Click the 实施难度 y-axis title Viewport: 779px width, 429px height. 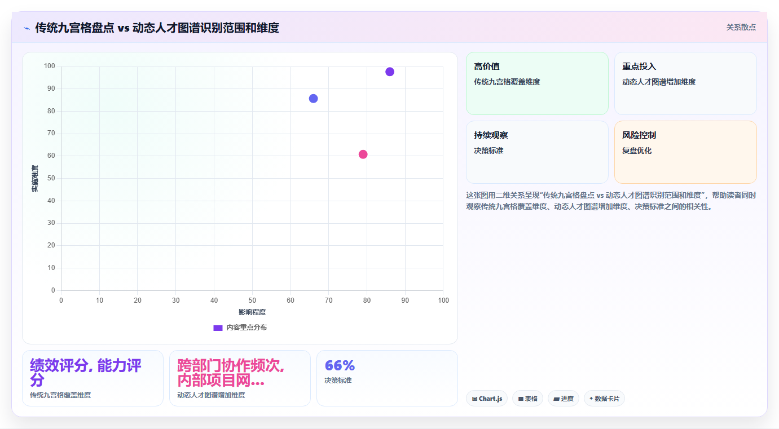pos(35,179)
